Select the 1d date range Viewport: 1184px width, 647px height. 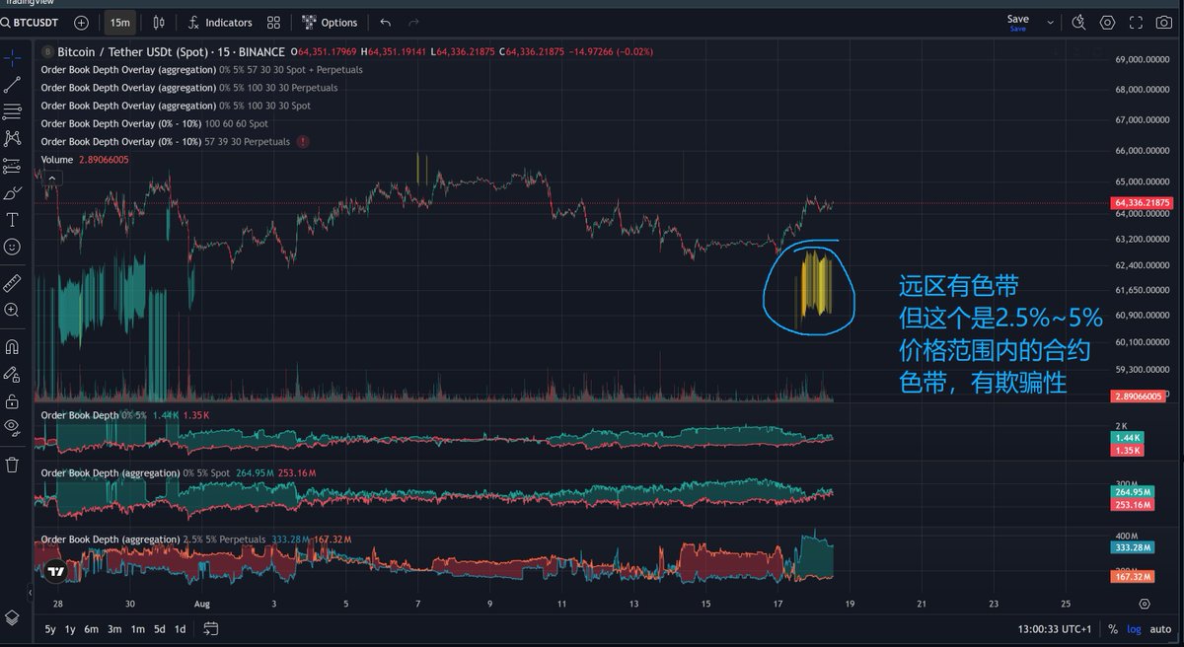click(180, 628)
